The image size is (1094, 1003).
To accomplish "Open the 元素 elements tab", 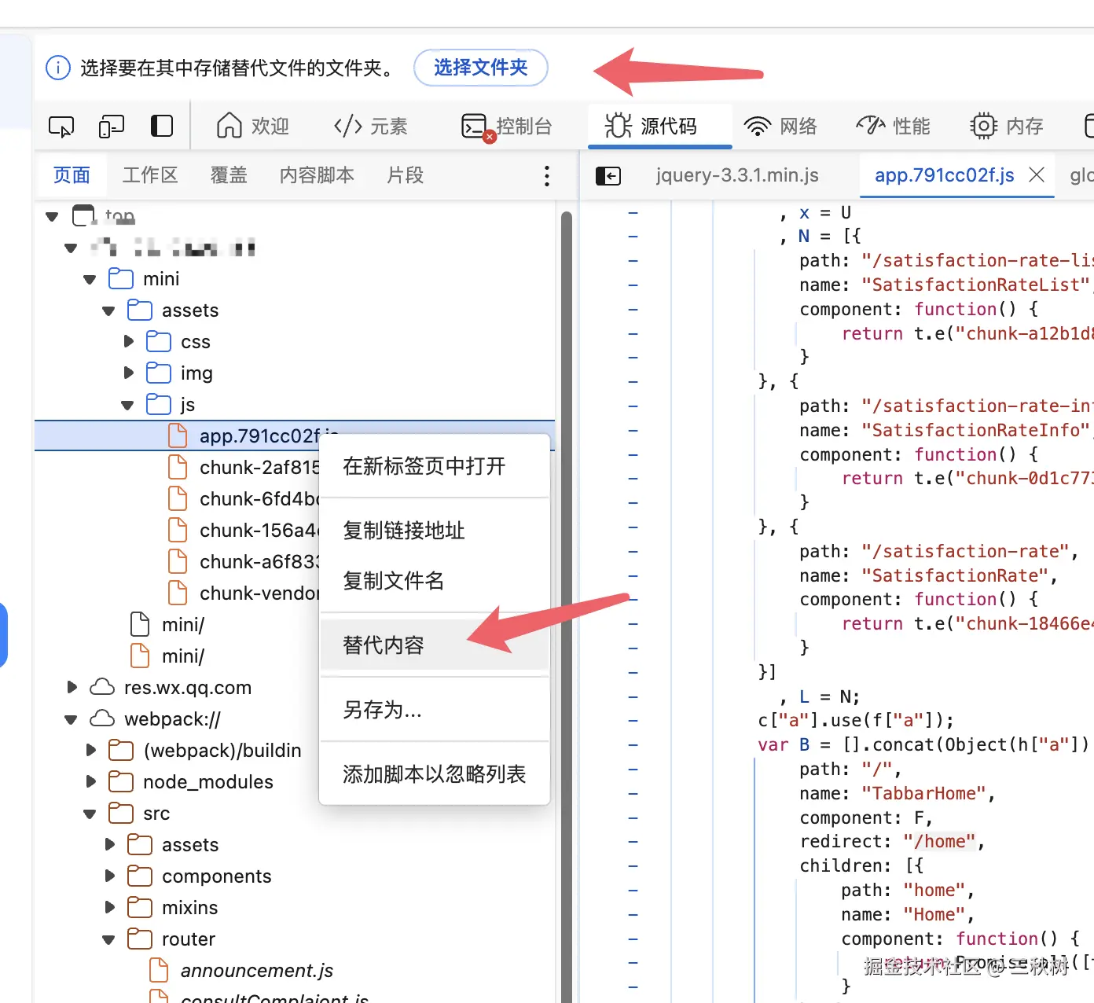I will 371,126.
